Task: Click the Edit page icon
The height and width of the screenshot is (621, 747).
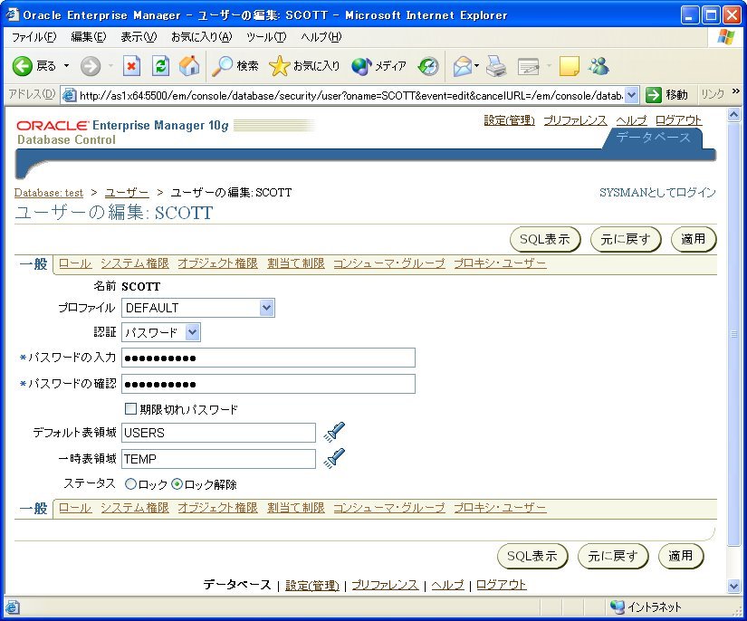Action: pyautogui.click(x=528, y=67)
